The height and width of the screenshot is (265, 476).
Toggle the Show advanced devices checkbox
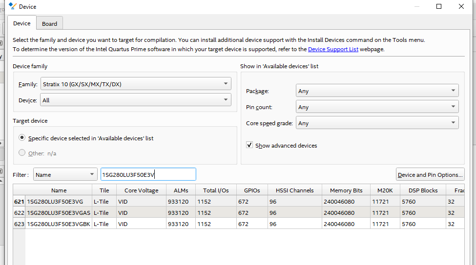[x=249, y=145]
